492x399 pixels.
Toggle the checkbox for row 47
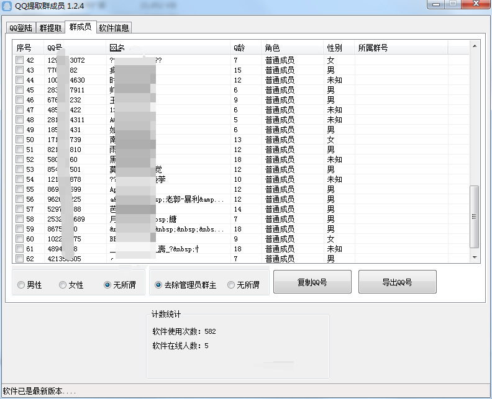(19, 110)
